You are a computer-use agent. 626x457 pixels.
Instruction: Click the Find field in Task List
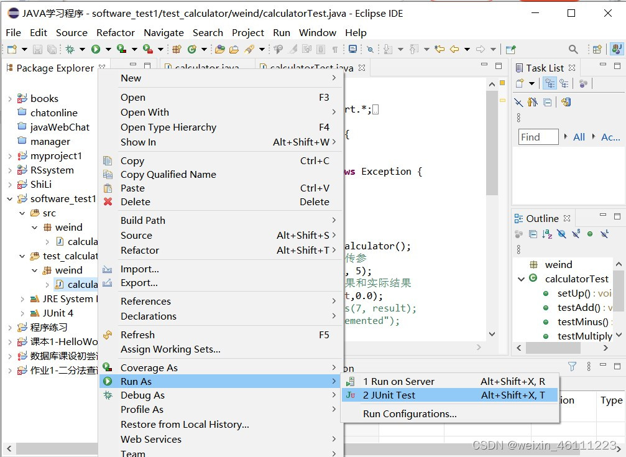click(538, 137)
